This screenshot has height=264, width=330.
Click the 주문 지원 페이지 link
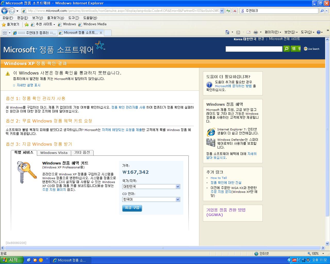[x=54, y=189]
